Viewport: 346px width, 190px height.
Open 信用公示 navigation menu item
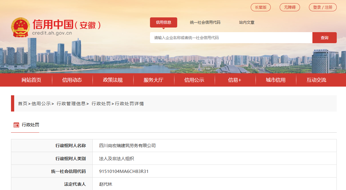194,80
